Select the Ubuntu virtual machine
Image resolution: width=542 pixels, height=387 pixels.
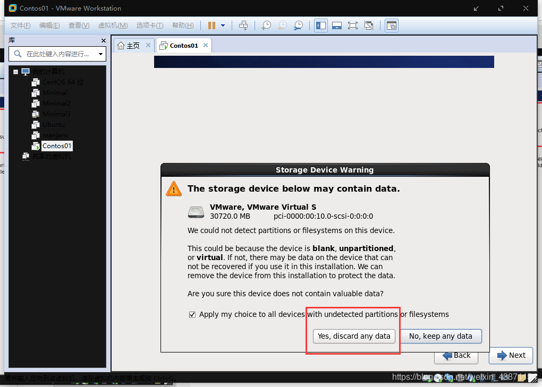pyautogui.click(x=54, y=125)
